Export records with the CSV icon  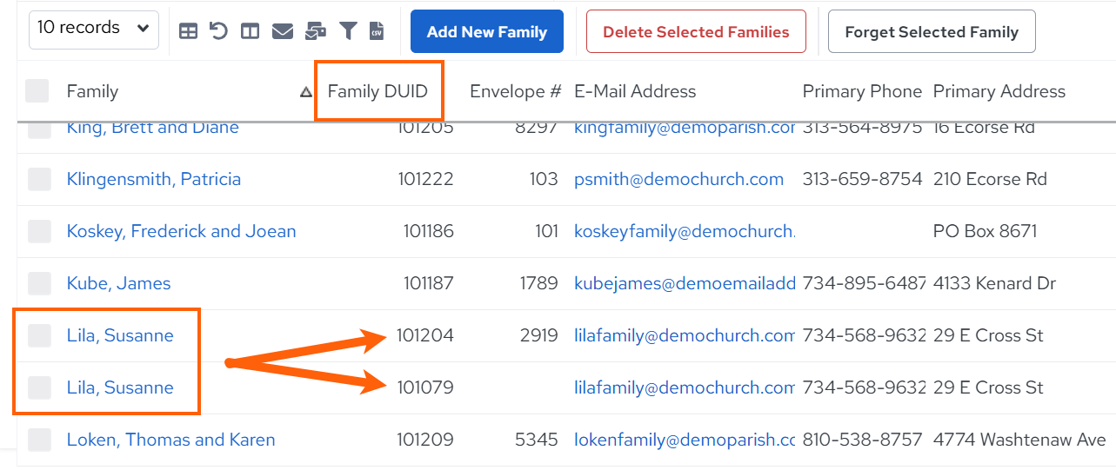(x=377, y=31)
